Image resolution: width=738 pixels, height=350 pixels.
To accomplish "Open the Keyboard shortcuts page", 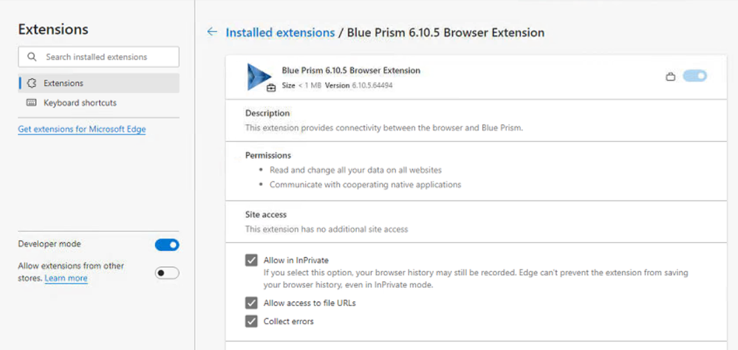I will click(x=80, y=103).
